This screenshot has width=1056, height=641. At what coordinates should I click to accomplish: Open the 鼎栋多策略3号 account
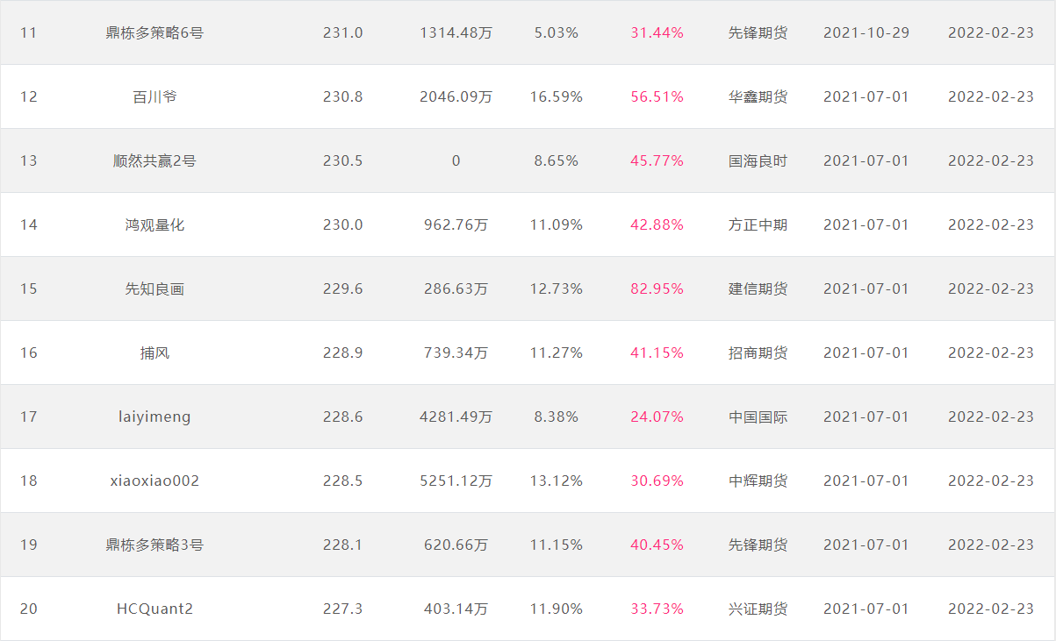pos(154,545)
